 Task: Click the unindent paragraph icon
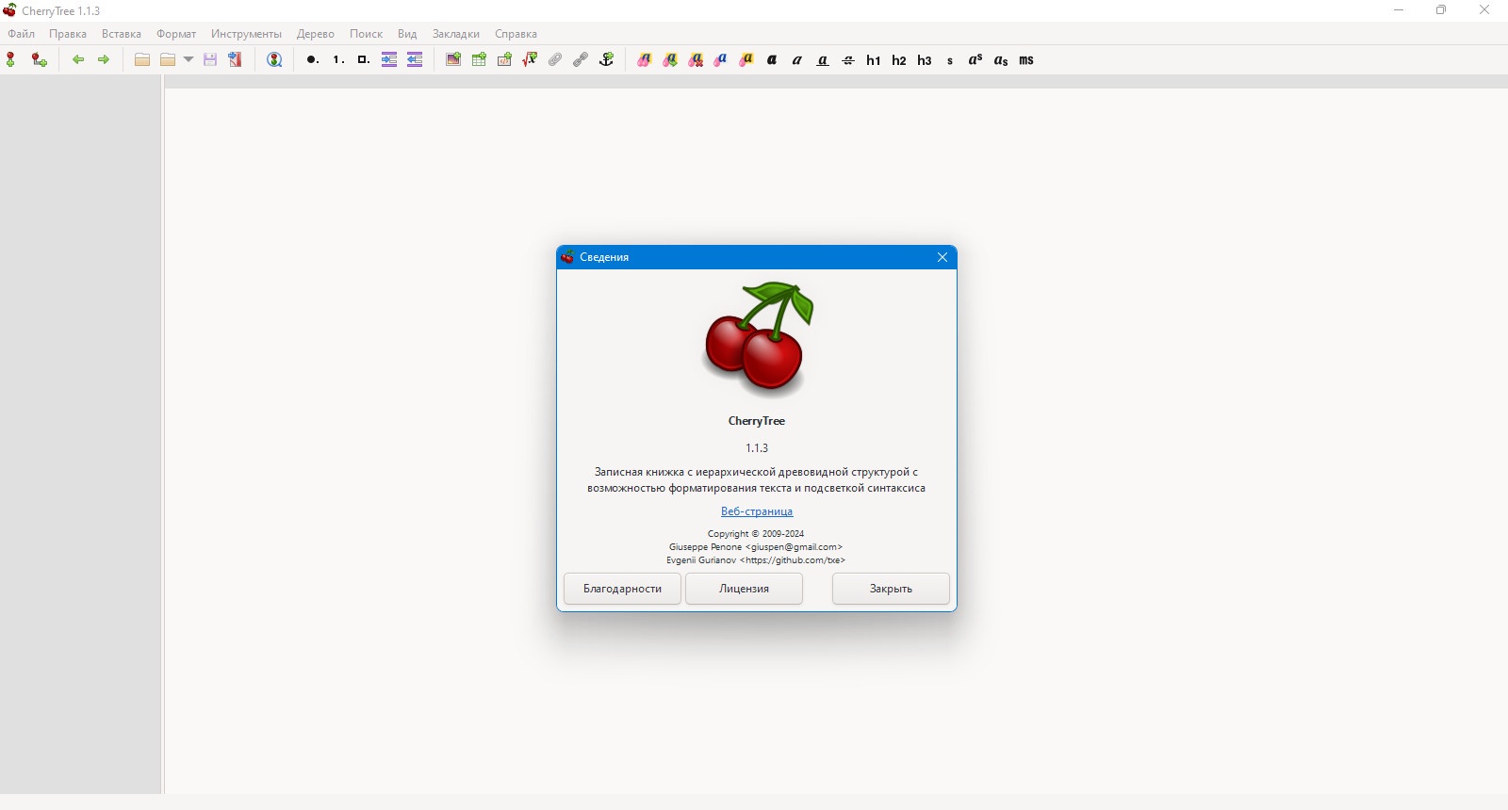point(415,59)
